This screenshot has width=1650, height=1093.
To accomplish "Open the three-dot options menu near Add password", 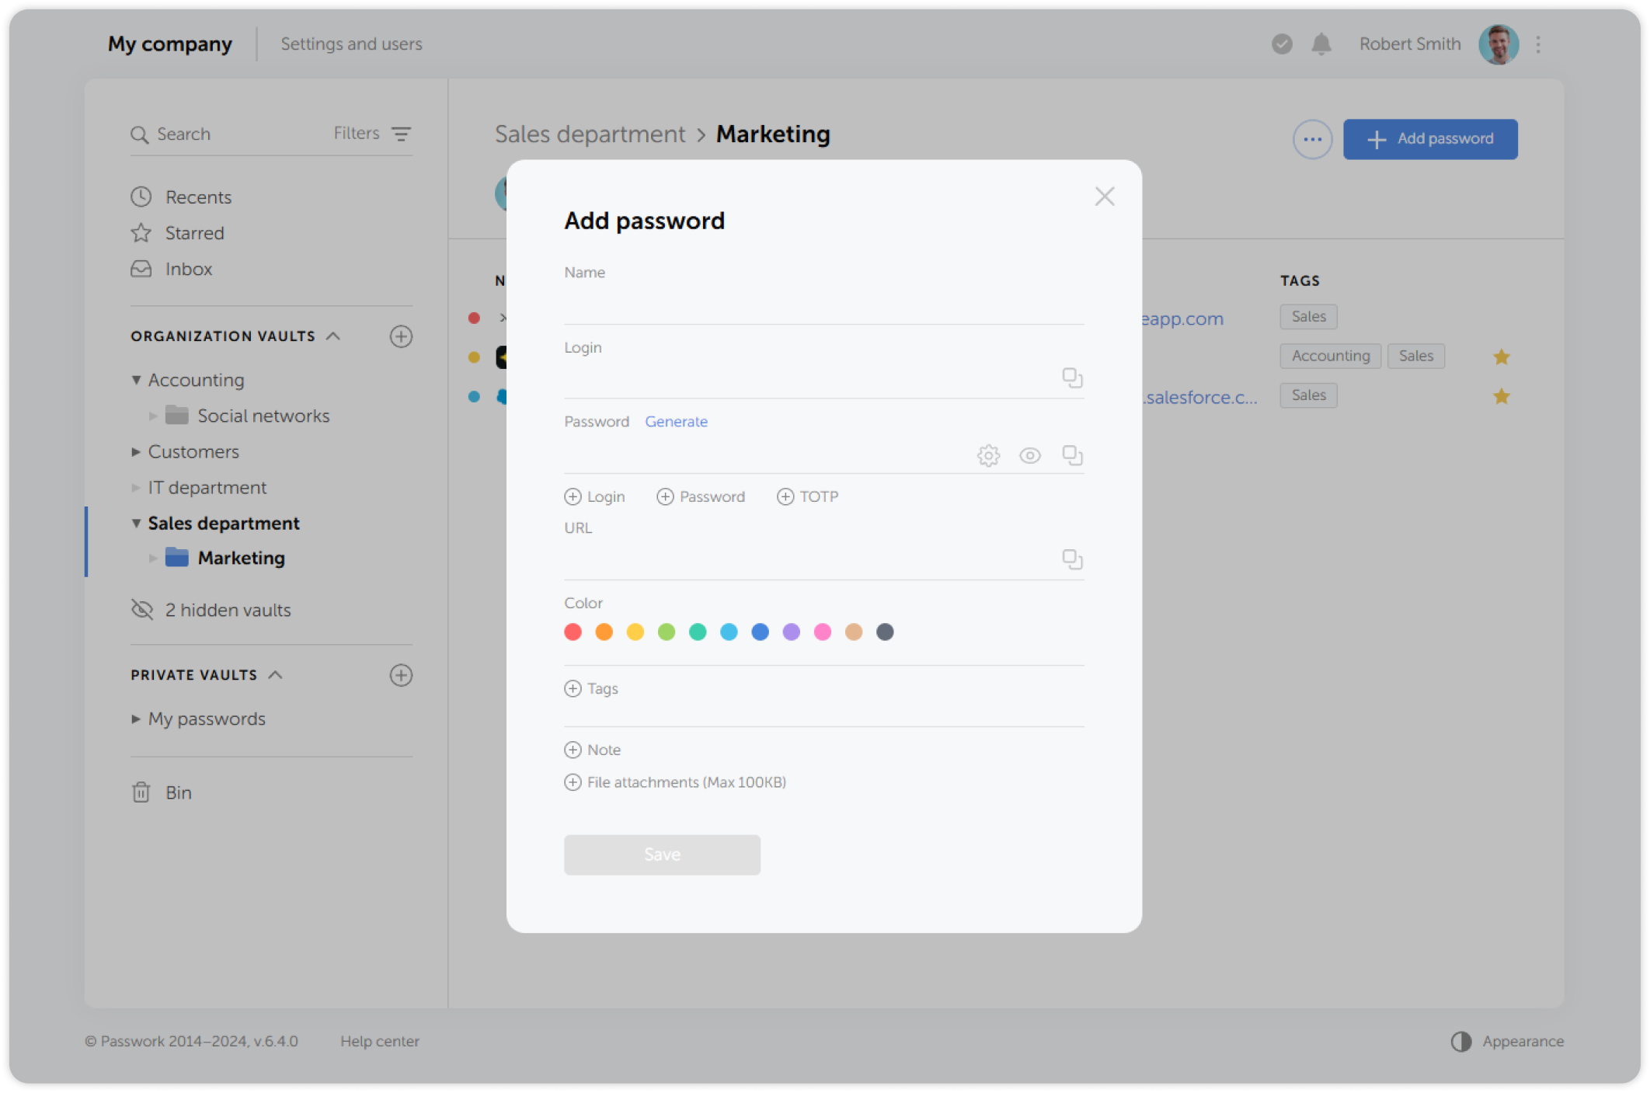I will [1312, 139].
